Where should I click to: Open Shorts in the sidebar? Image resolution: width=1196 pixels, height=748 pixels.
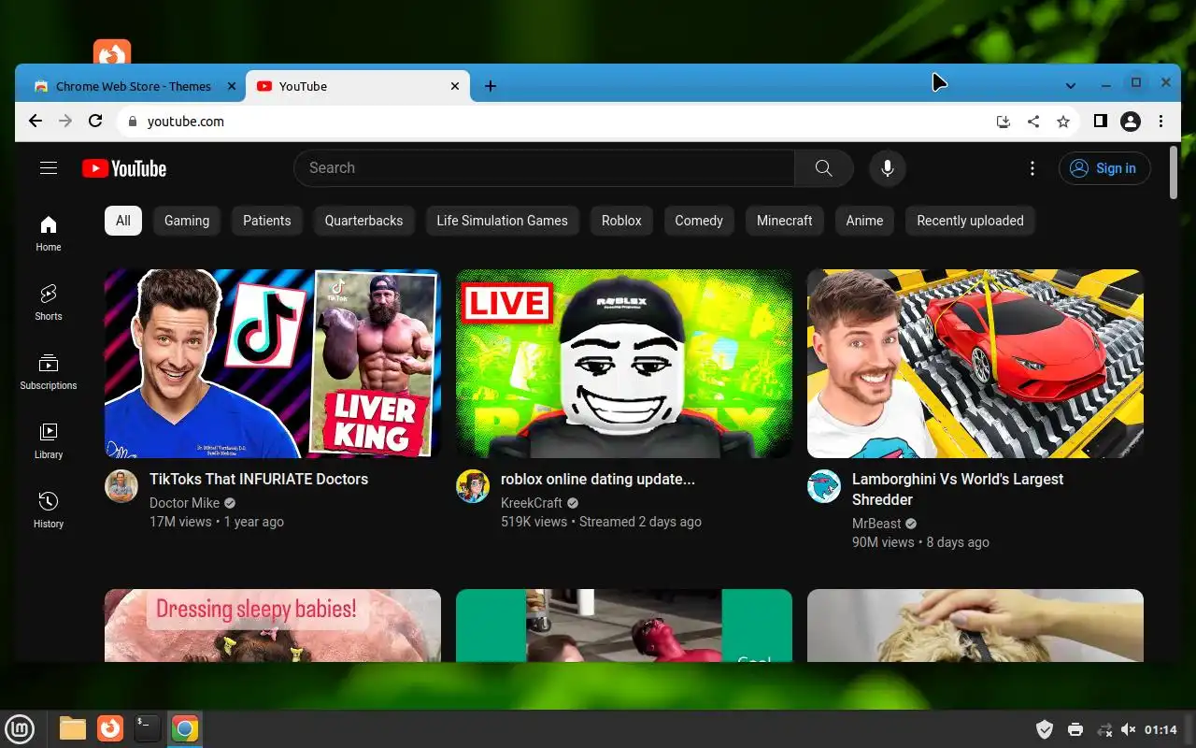[x=49, y=303]
